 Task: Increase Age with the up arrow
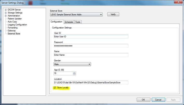click(74, 72)
